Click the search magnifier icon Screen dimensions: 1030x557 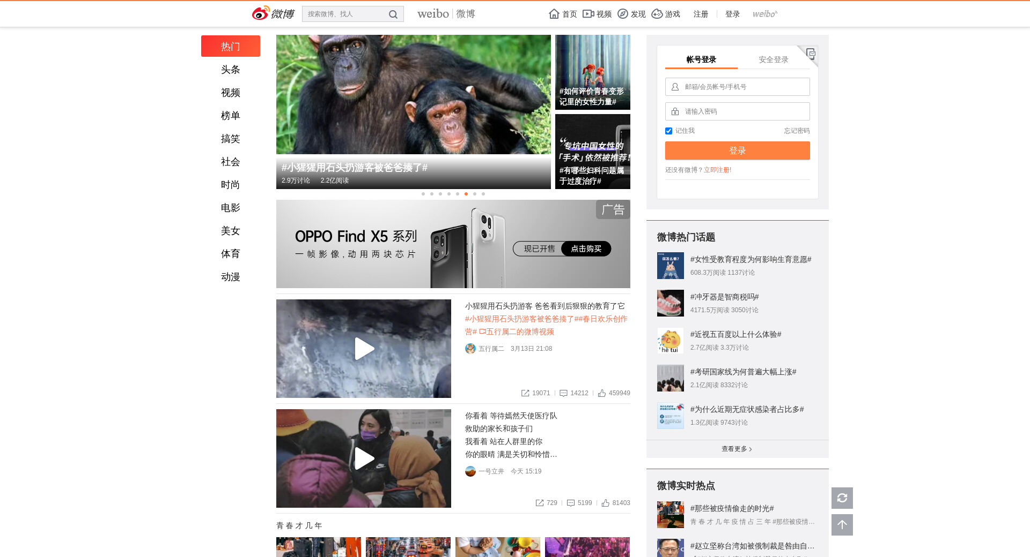(x=393, y=14)
